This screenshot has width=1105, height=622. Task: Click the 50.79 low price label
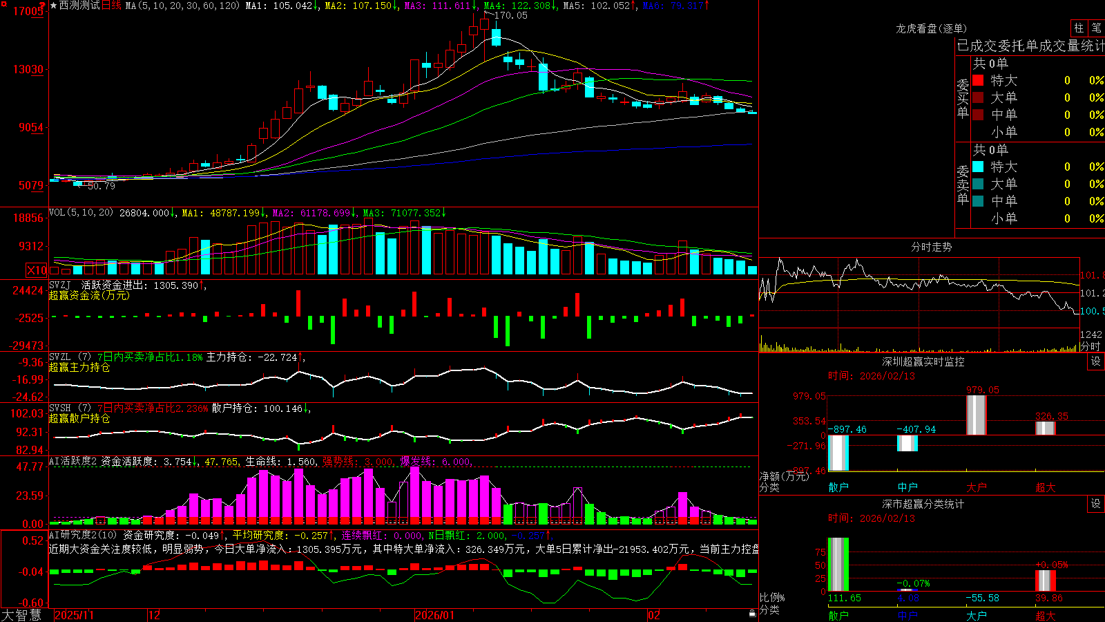tap(102, 186)
